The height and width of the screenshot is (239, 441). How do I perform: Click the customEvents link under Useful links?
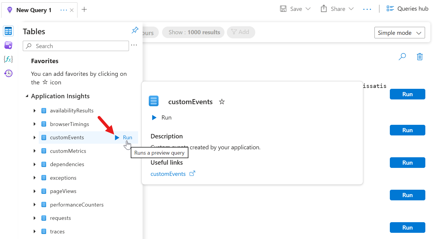[x=168, y=174]
